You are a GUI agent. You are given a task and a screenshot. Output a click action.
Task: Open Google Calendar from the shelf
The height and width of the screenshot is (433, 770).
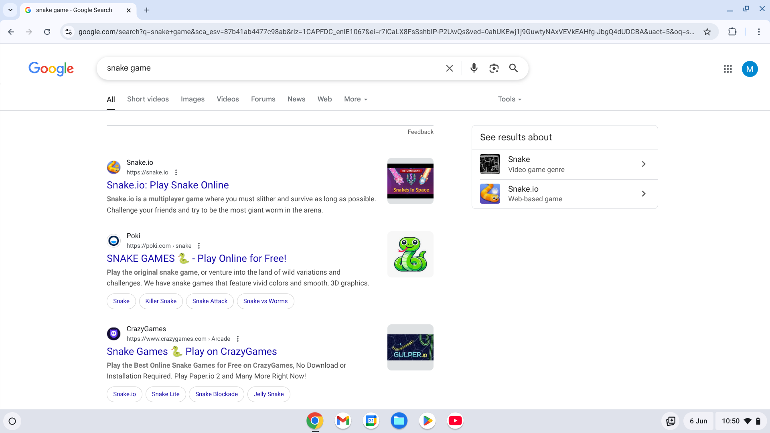click(371, 421)
